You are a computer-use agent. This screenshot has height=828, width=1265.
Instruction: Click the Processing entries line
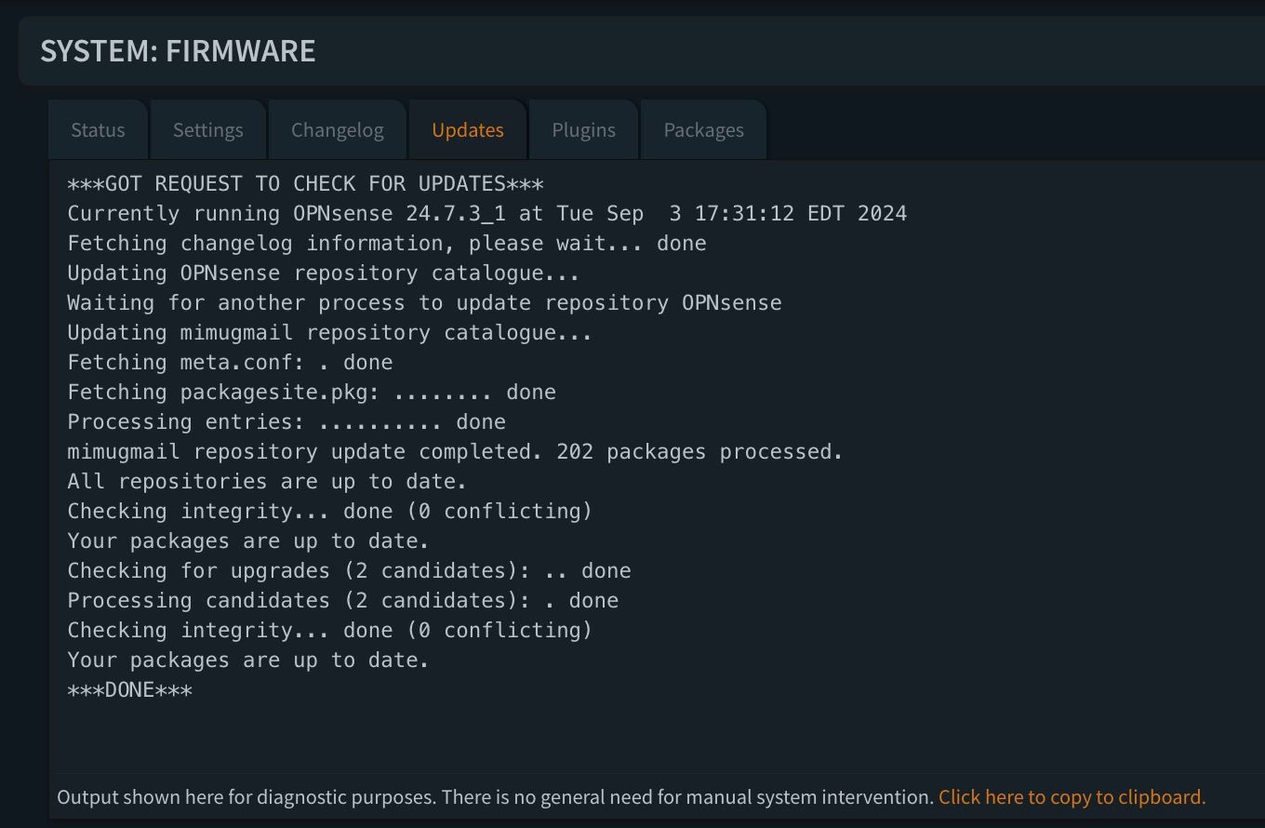pyautogui.click(x=286, y=422)
